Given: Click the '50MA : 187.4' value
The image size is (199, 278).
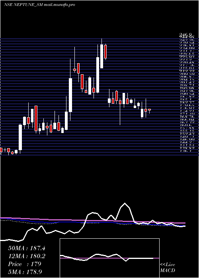Looking at the screenshot, I should click(27, 248).
